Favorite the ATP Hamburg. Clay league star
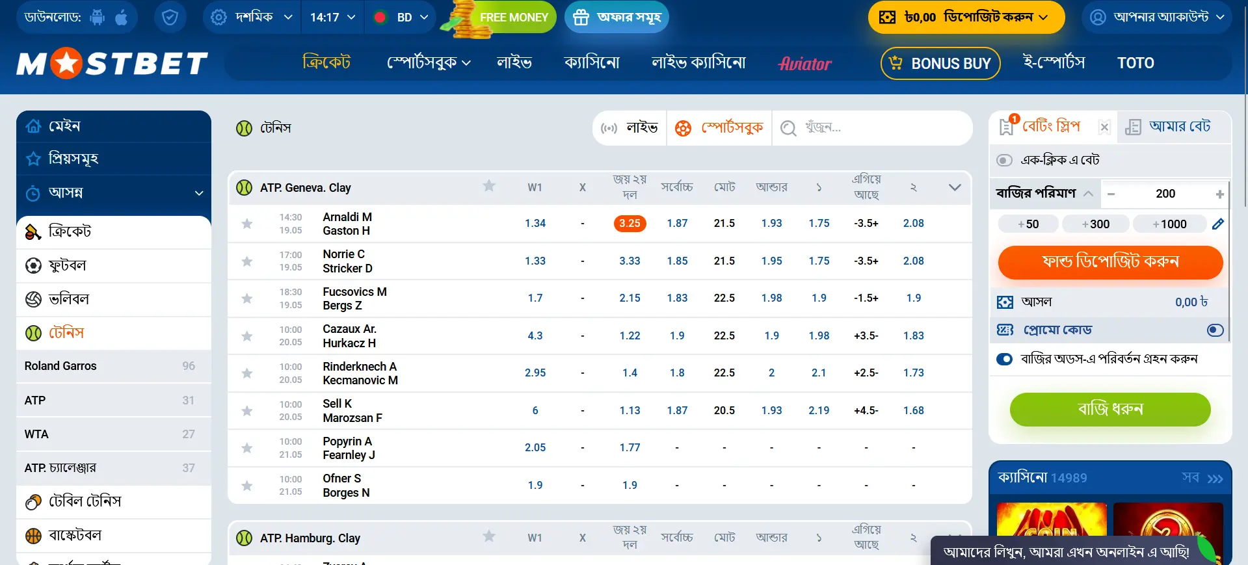Viewport: 1248px width, 565px height. 489,536
